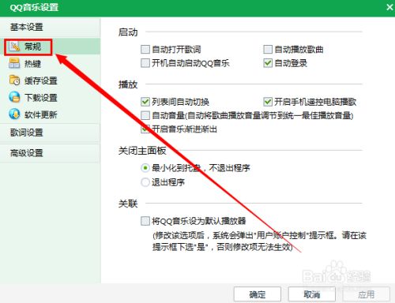
Task: Uncheck 自动登录 checkbox
Action: [x=268, y=63]
